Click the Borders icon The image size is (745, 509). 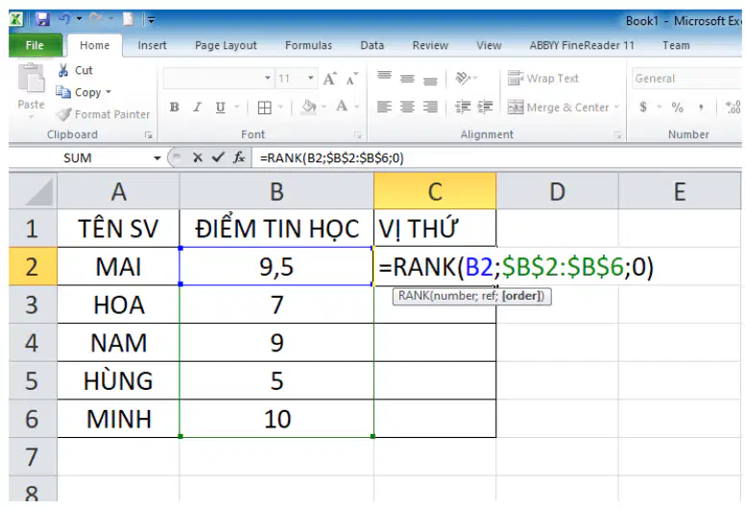click(x=265, y=108)
